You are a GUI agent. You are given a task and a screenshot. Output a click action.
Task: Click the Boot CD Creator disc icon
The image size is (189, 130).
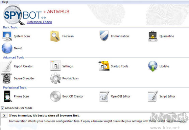pyautogui.click(x=55, y=96)
